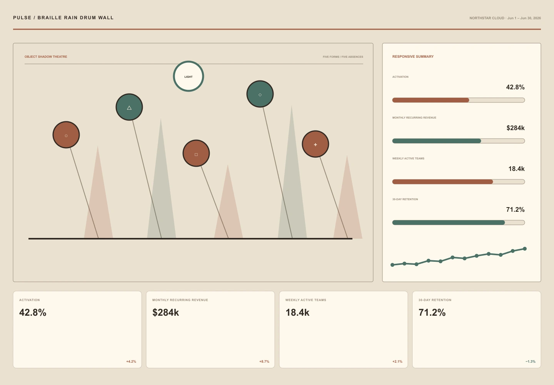Screen dimensions: 554x385
Task: Click the RESPONSIVE SUMMARY heading
Action: pos(413,57)
